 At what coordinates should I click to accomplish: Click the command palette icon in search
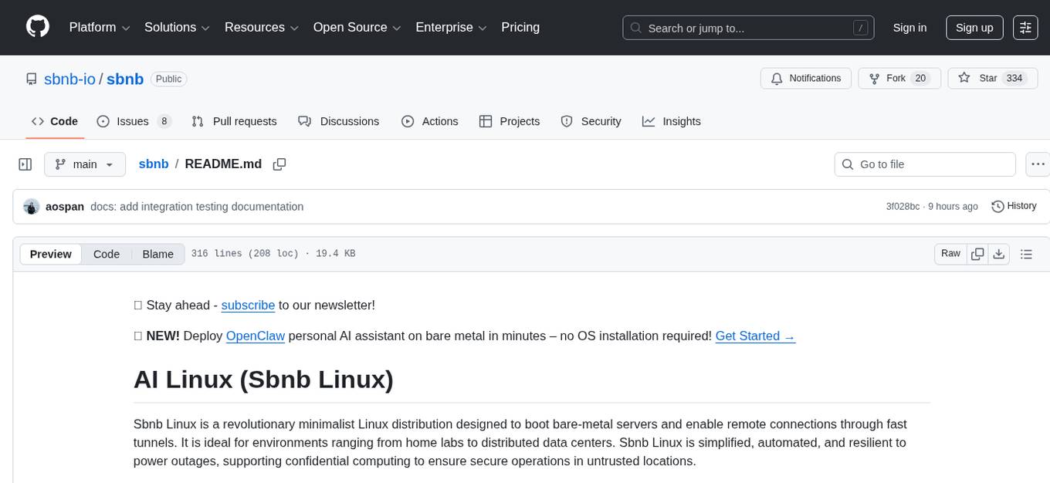(x=860, y=27)
